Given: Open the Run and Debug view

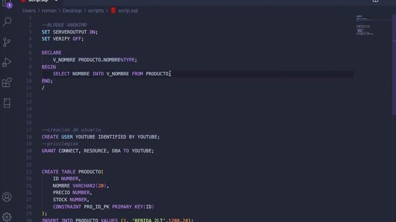Looking at the screenshot, I should point(7,62).
